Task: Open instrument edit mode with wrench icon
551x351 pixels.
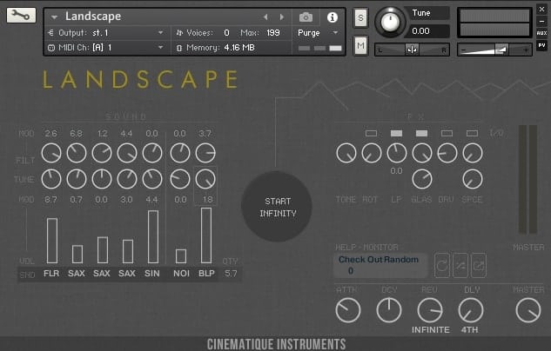Action: tap(21, 16)
